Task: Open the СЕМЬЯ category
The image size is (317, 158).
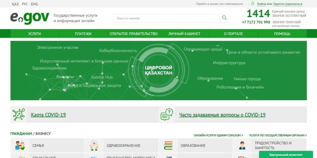Action: (x=38, y=146)
